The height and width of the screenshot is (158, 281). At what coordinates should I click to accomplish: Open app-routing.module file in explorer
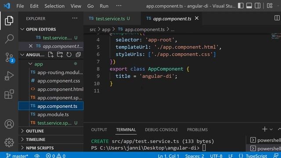51,72
